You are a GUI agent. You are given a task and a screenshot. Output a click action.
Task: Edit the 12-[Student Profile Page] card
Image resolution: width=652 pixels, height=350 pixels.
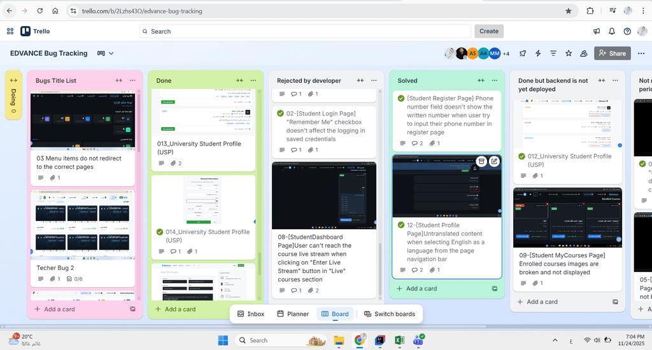tap(494, 161)
